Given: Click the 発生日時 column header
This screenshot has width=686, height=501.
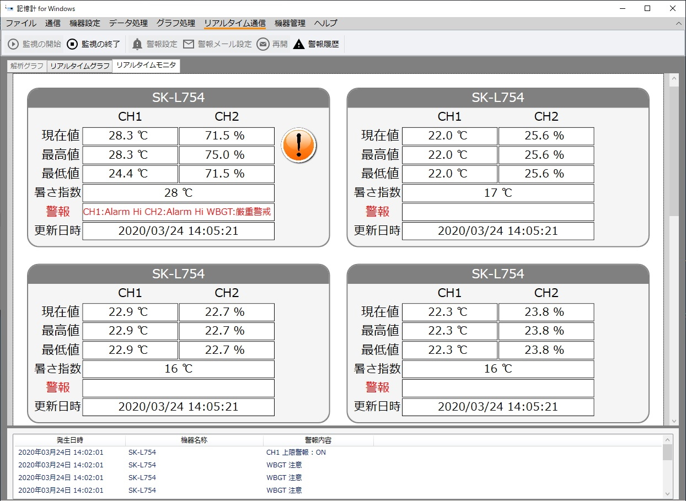Looking at the screenshot, I should [70, 440].
